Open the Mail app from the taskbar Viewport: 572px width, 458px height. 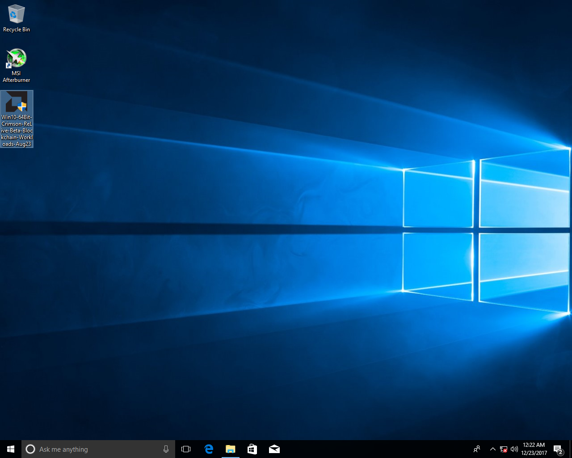[x=274, y=449]
